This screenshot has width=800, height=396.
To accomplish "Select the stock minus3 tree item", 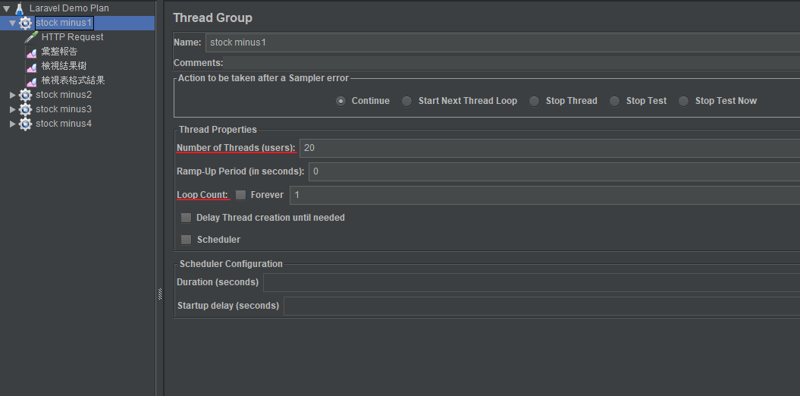I will click(x=63, y=109).
